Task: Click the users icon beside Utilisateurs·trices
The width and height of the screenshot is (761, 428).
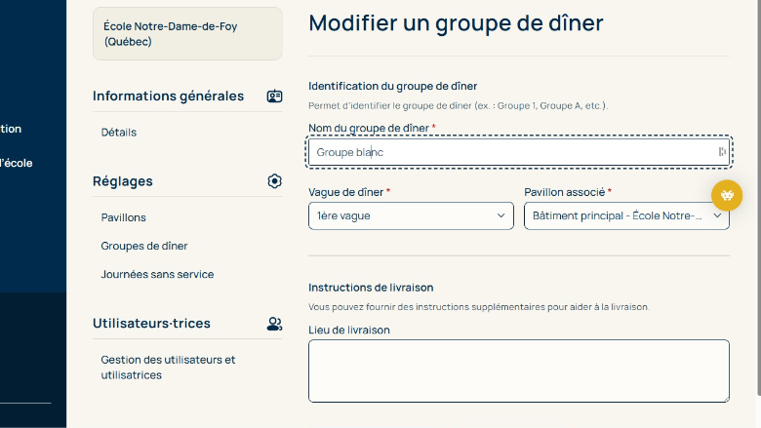Action: [274, 324]
